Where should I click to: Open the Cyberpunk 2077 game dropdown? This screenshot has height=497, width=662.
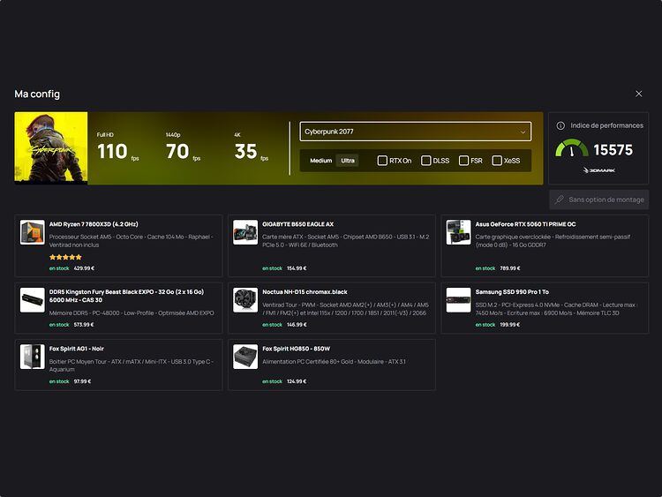[x=416, y=132]
